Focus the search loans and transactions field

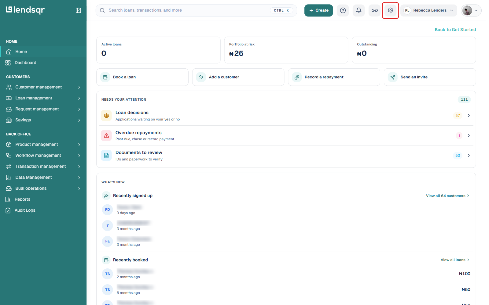coord(196,10)
